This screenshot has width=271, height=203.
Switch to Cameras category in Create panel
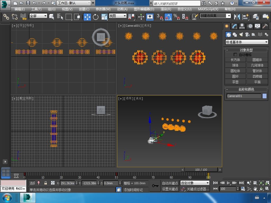[x=247, y=35]
